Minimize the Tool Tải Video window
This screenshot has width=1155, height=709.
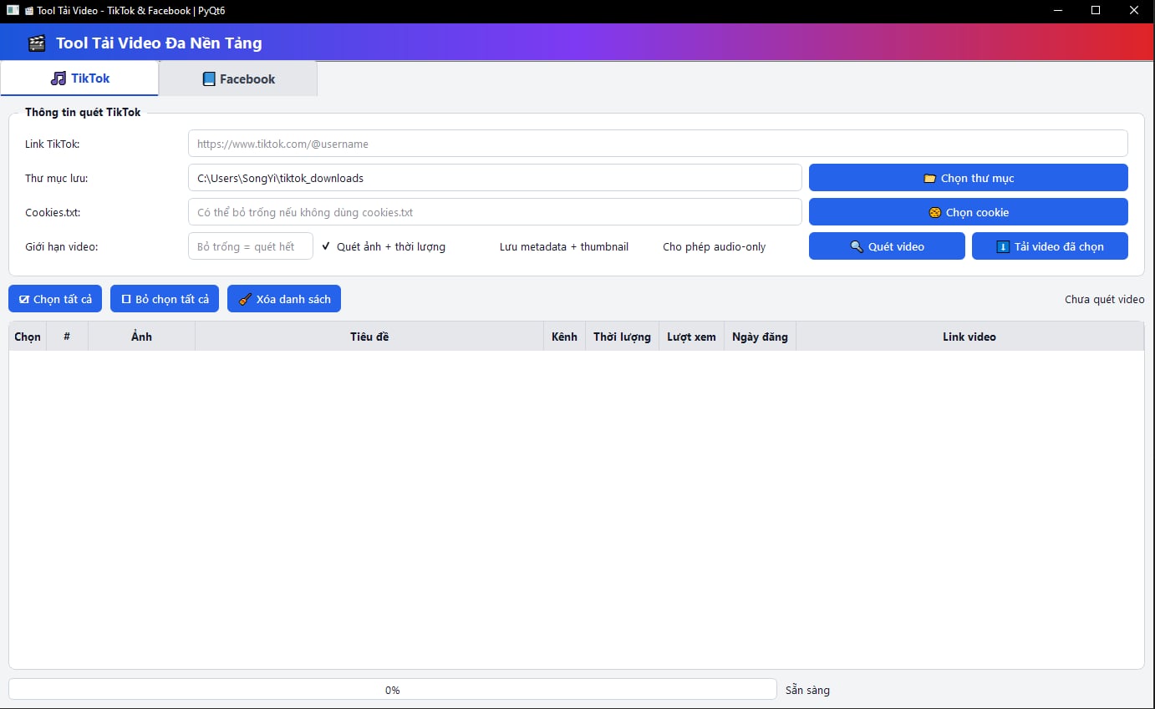click(x=1058, y=10)
